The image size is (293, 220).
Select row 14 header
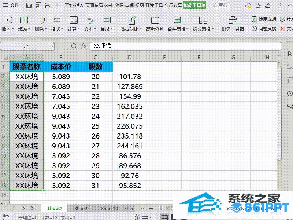click(4, 195)
